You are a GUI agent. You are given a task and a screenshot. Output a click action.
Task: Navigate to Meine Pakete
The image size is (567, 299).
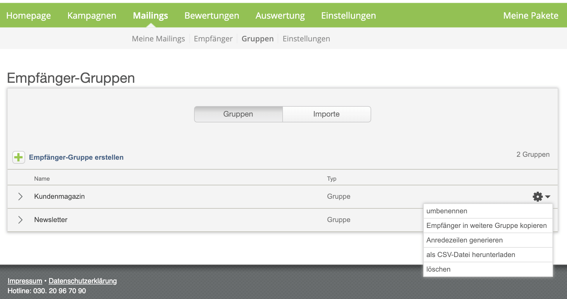coord(530,15)
